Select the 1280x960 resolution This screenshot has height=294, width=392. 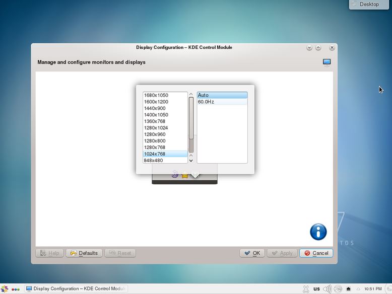[x=165, y=134]
